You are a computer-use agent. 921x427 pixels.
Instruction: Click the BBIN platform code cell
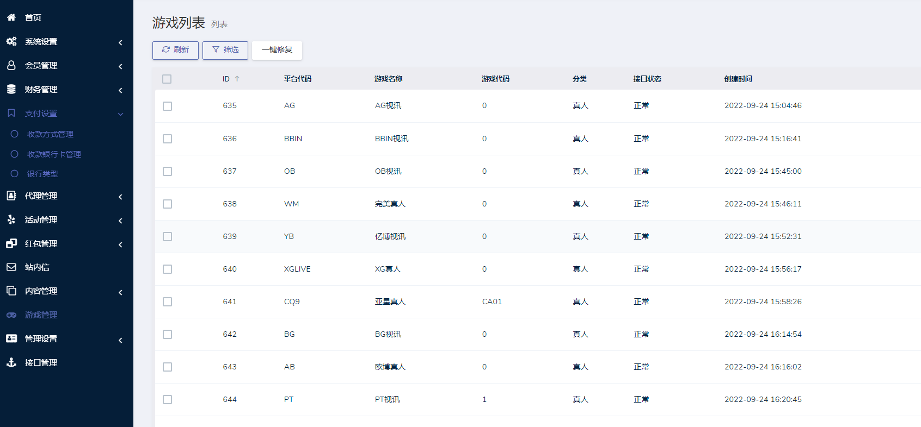pyautogui.click(x=293, y=139)
